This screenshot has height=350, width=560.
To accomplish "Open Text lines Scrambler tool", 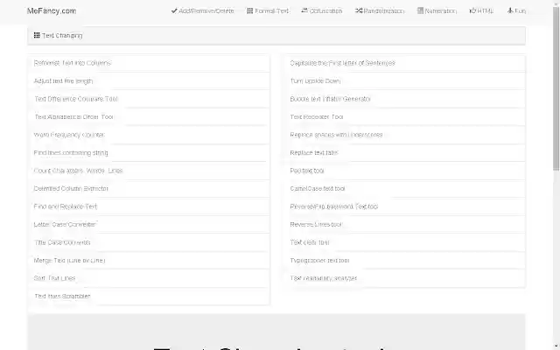I will (x=62, y=296).
